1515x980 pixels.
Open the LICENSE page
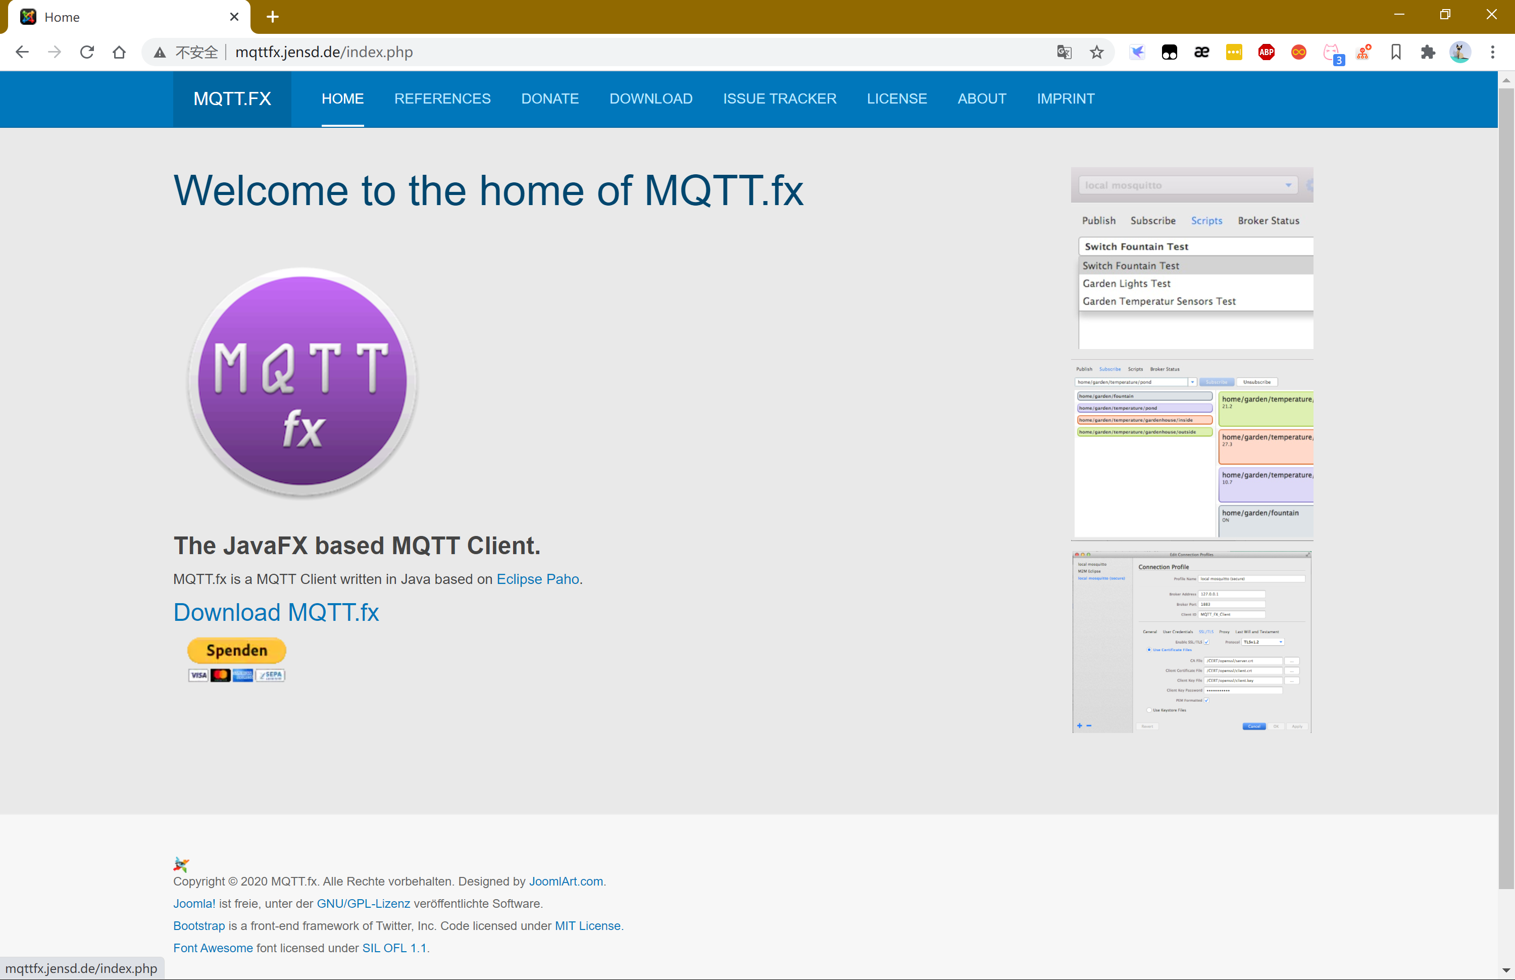pyautogui.click(x=897, y=99)
